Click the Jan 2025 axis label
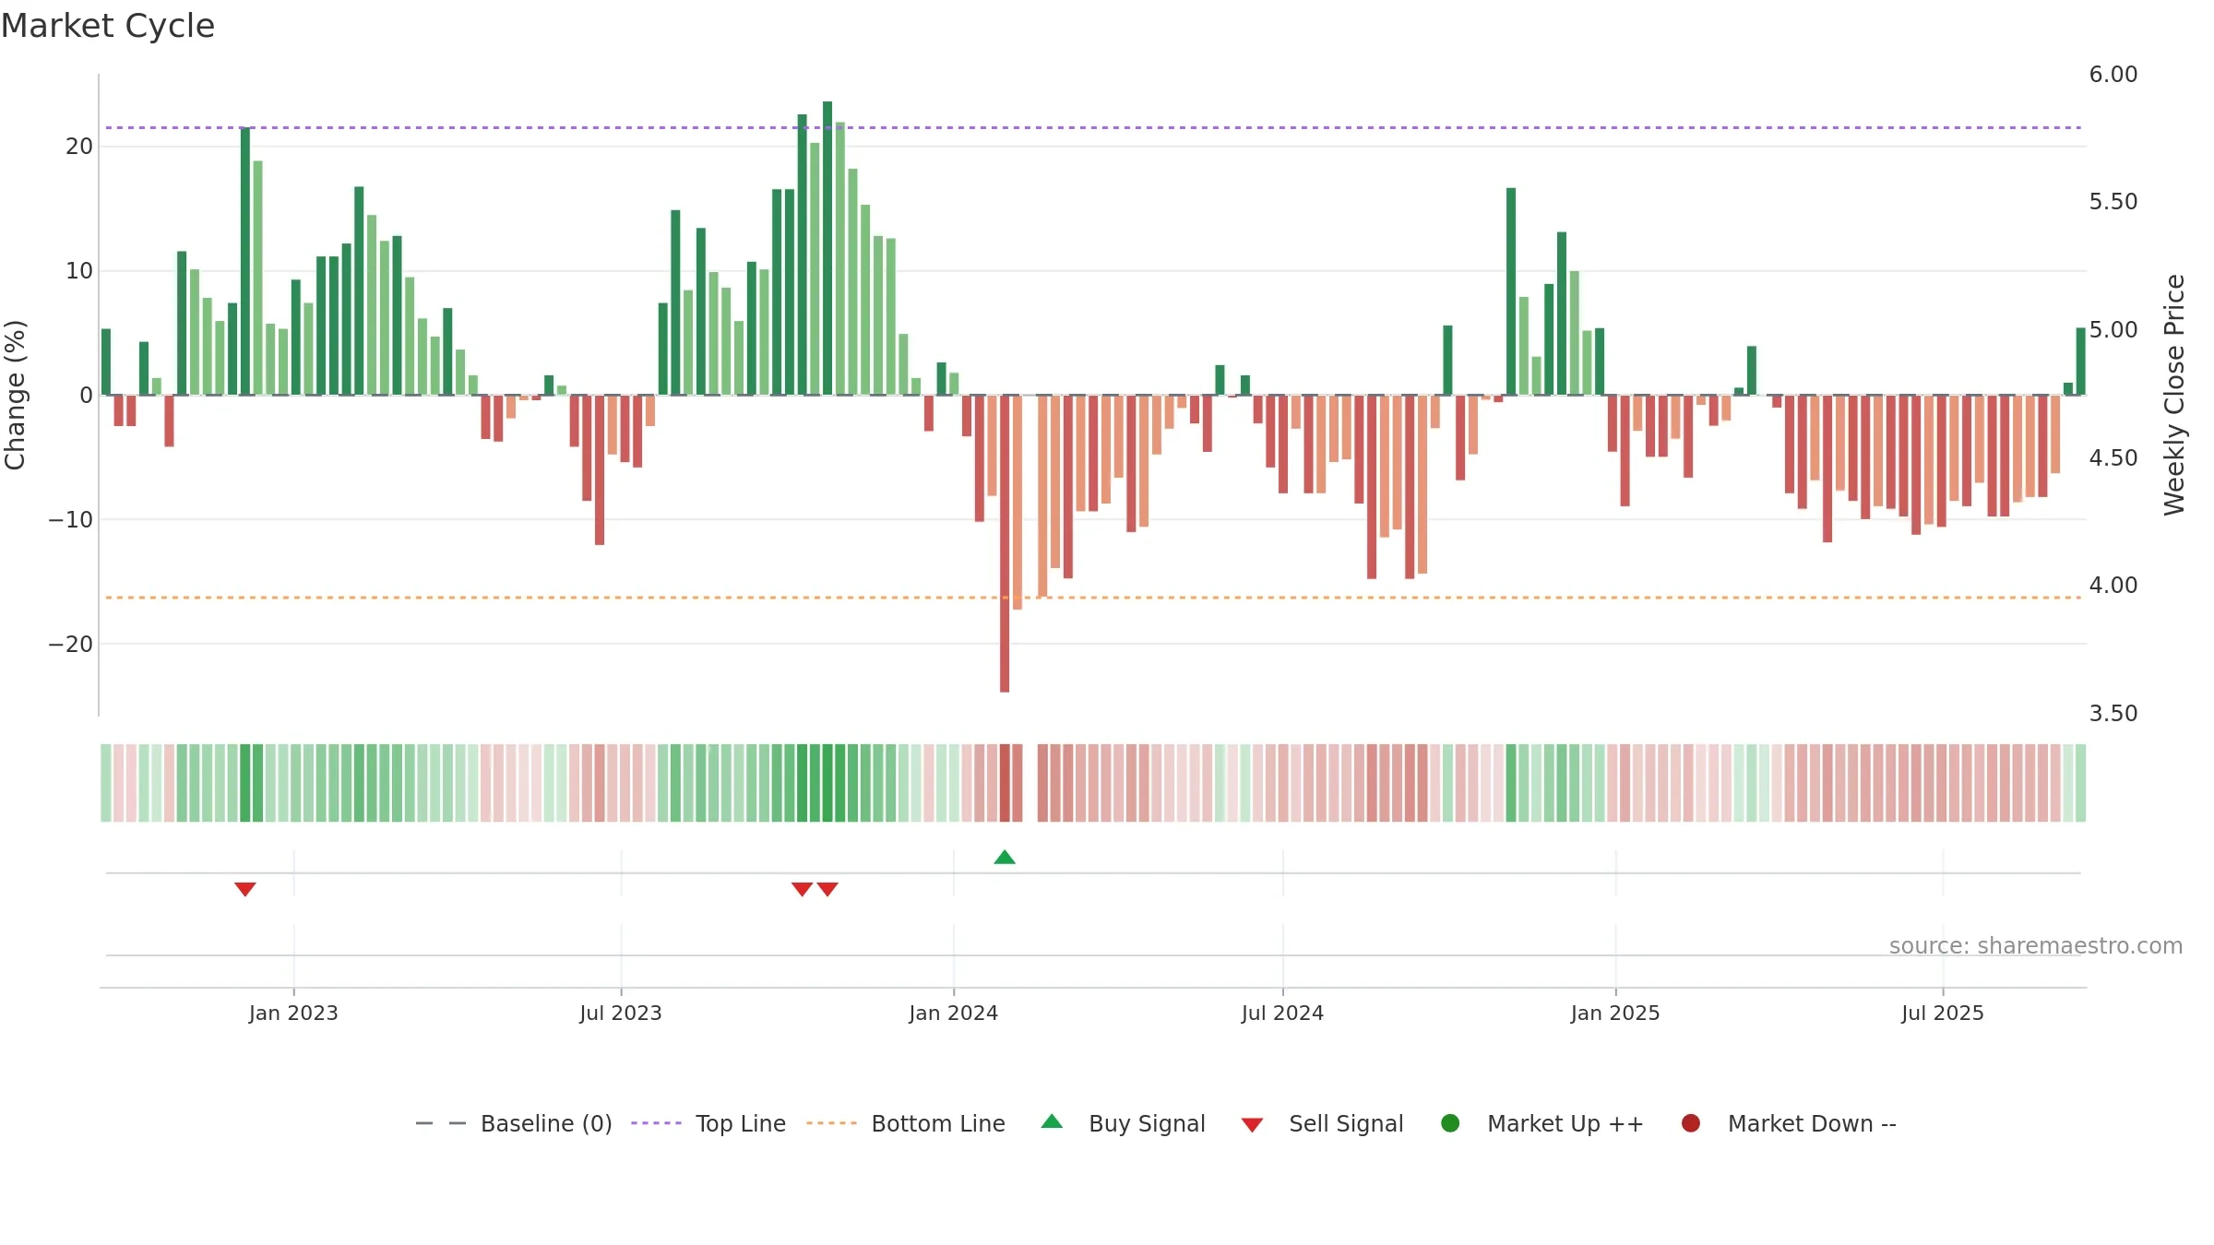The height and width of the screenshot is (1245, 2214). (1615, 1013)
